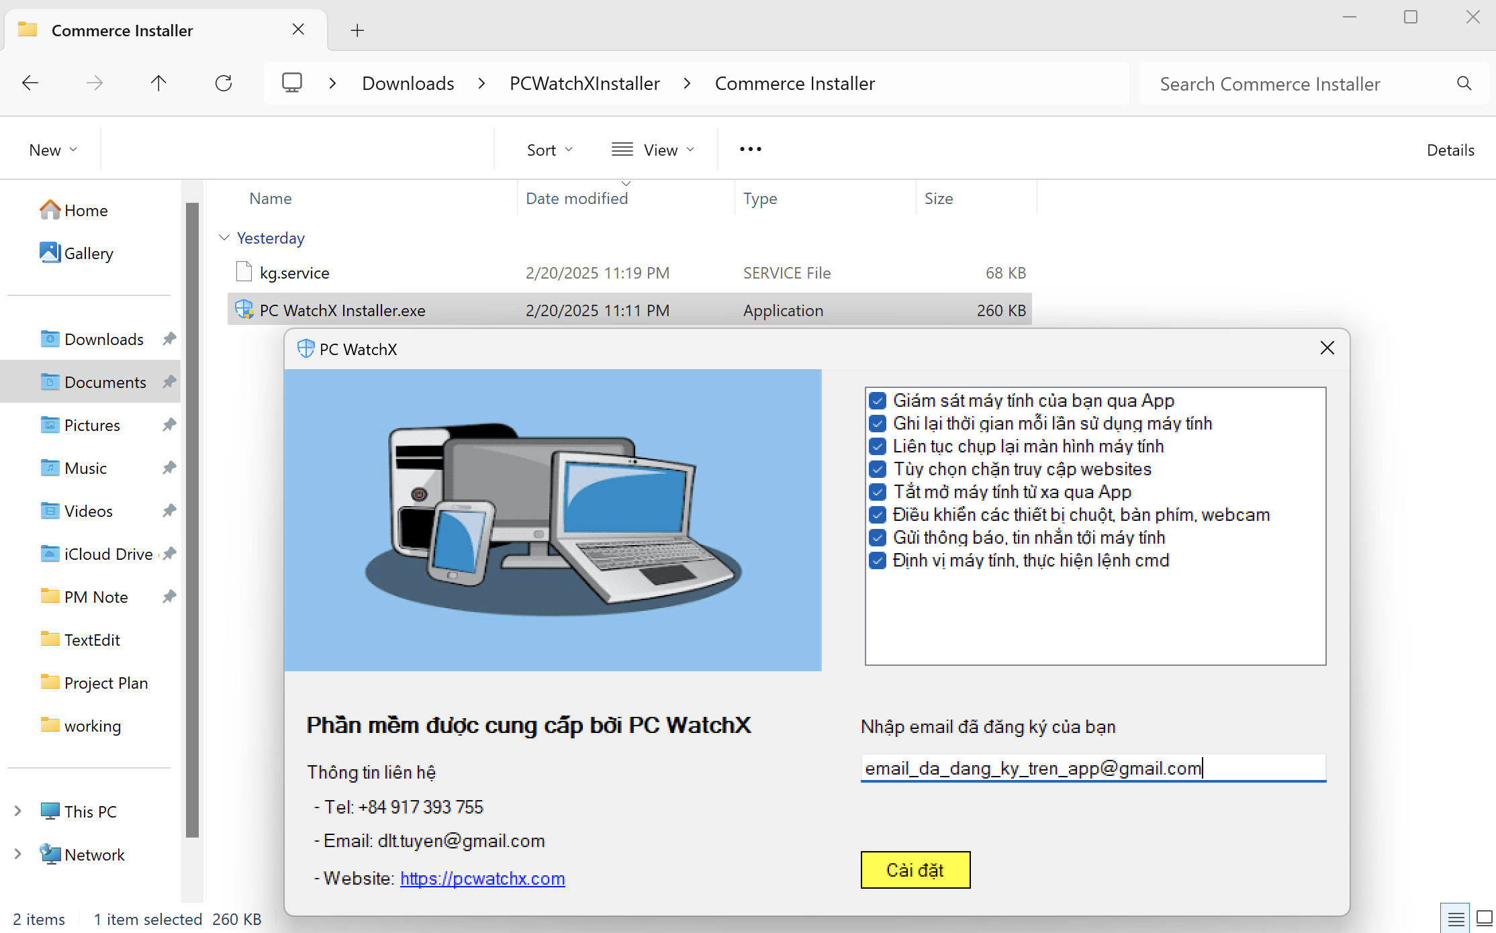Toggle Gửi thông báo, tin nhắn checkbox
This screenshot has height=933, width=1496.
[877, 538]
